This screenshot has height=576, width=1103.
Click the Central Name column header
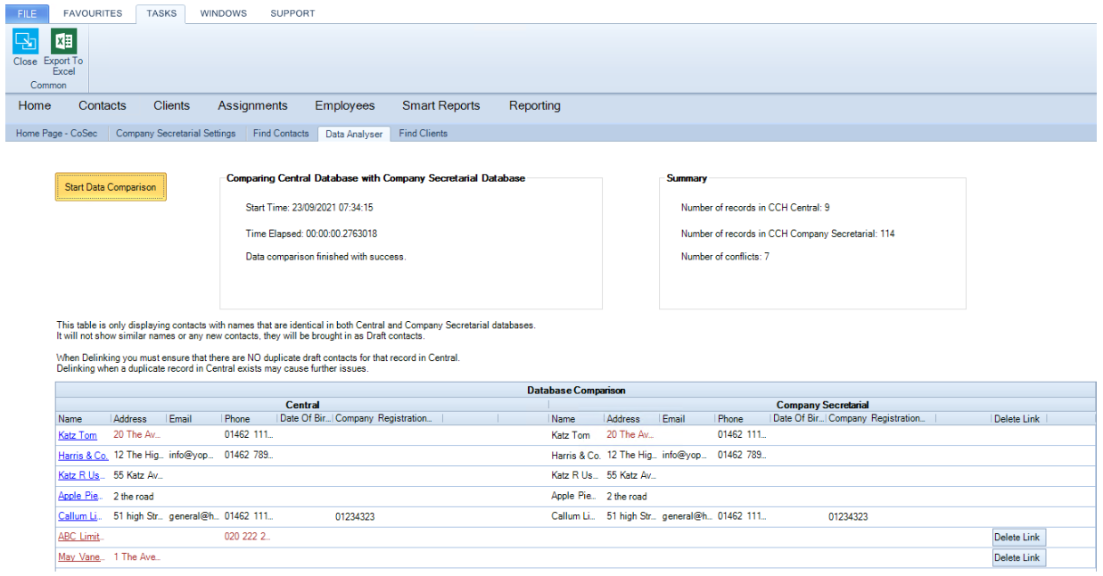84,419
